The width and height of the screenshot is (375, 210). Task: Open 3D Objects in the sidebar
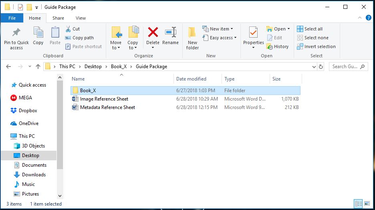pos(29,145)
